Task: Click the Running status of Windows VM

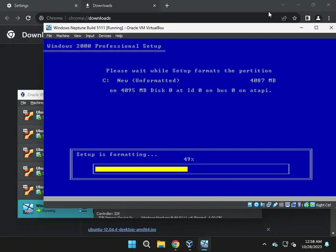Action: pos(49,211)
